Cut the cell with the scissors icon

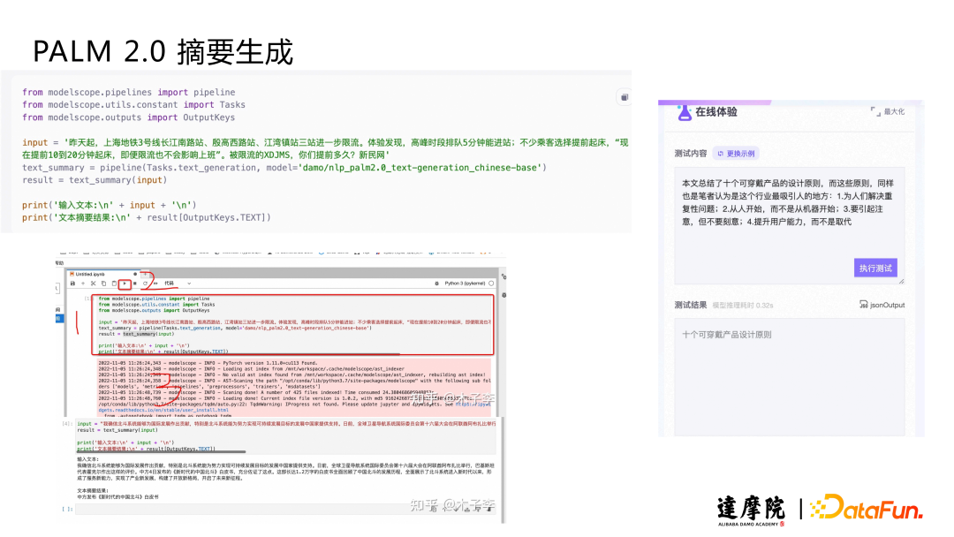pos(93,284)
